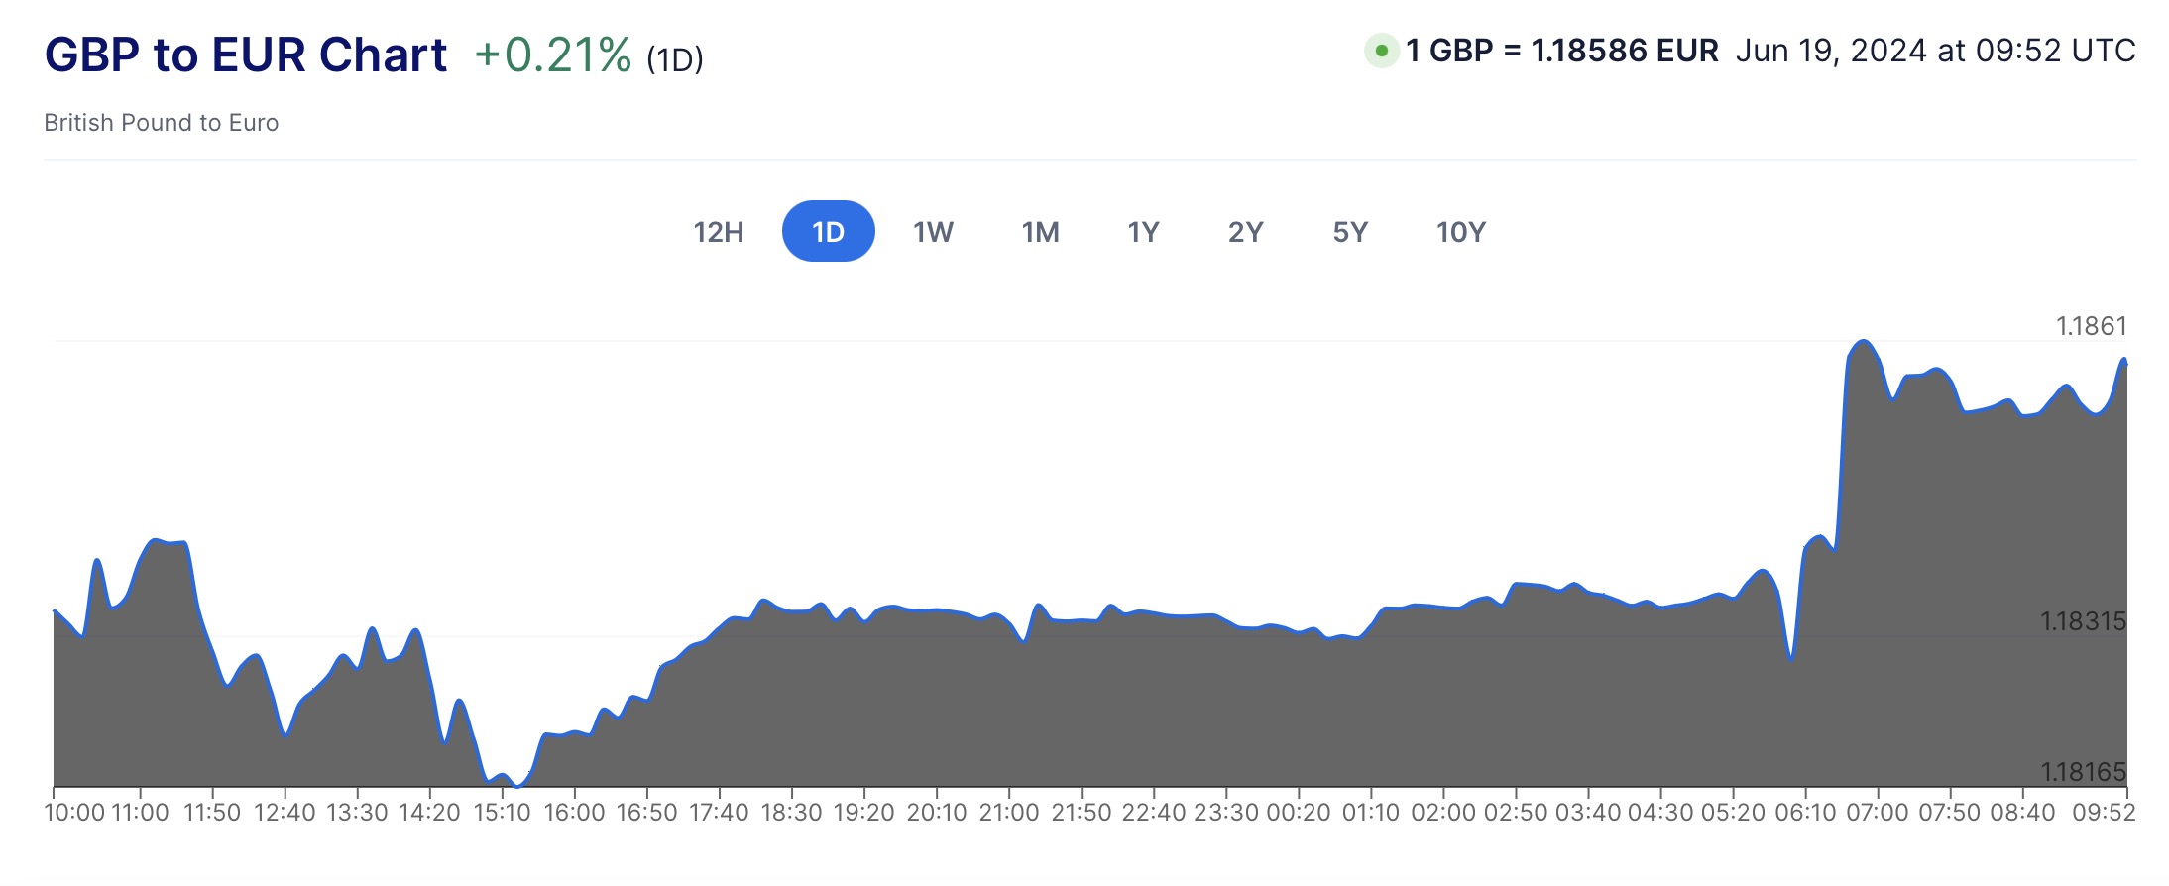
Task: Click the 07:00 label on time axis
Action: coord(1877,813)
